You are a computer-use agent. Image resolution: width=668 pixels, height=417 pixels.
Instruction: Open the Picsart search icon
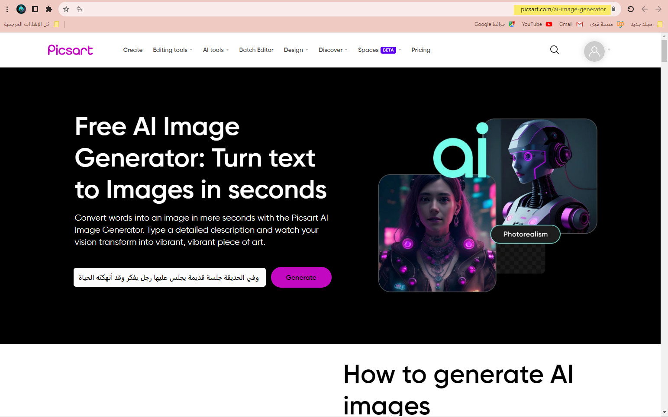coord(554,50)
